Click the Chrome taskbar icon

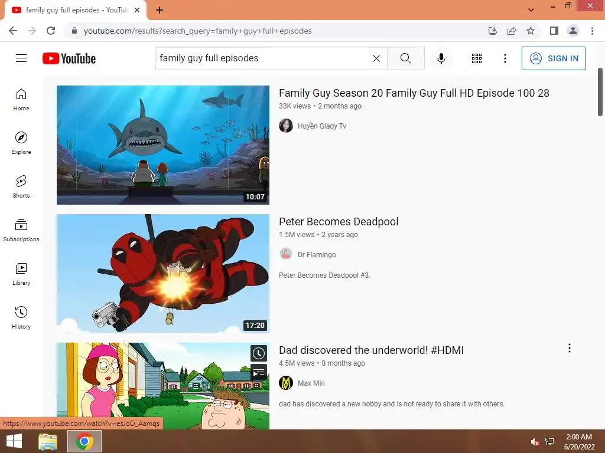84,441
